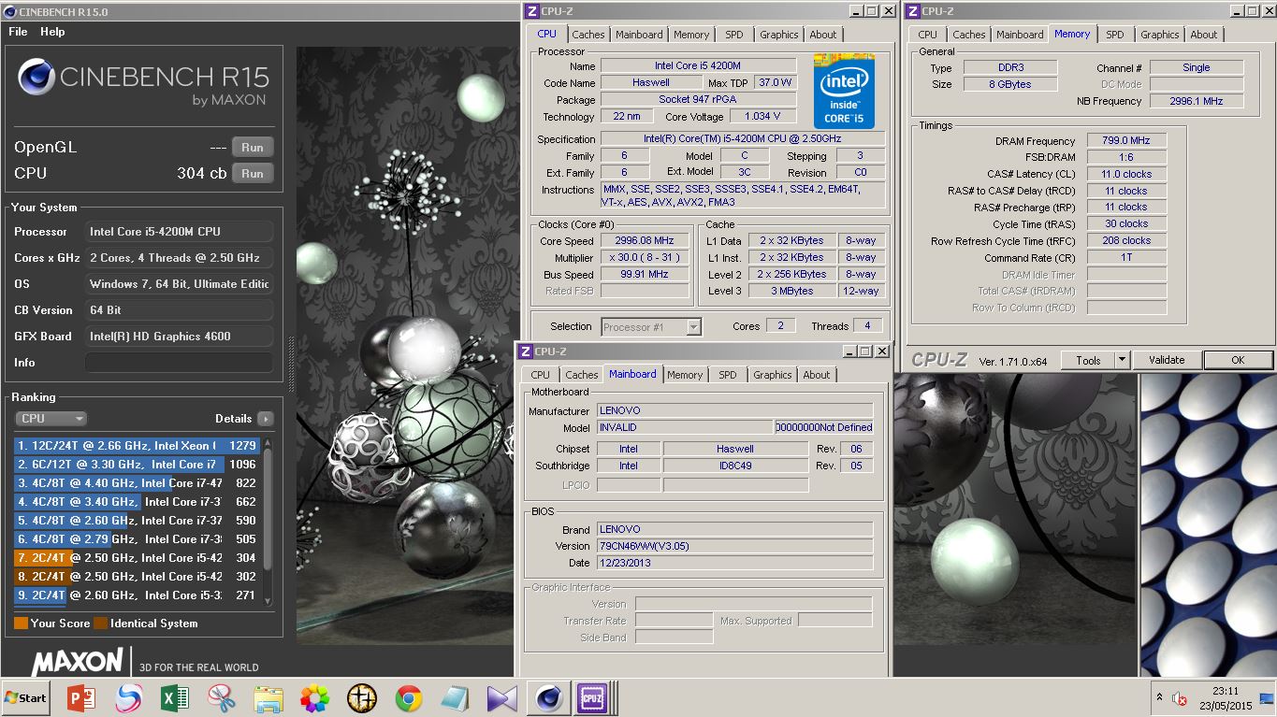1277x717 pixels.
Task: Open CPU tab in Memory CPU-Z window
Action: 927,35
